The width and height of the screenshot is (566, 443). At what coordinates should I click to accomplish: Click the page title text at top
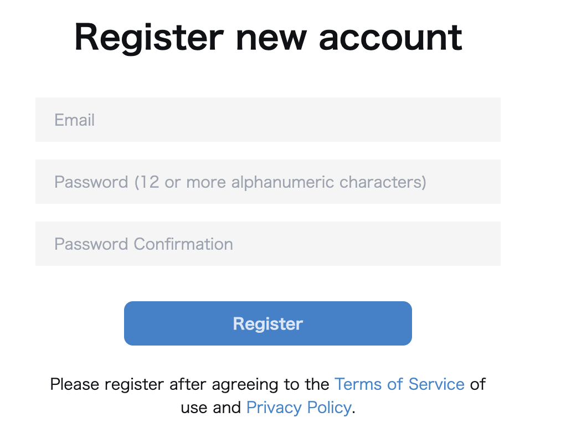click(268, 38)
